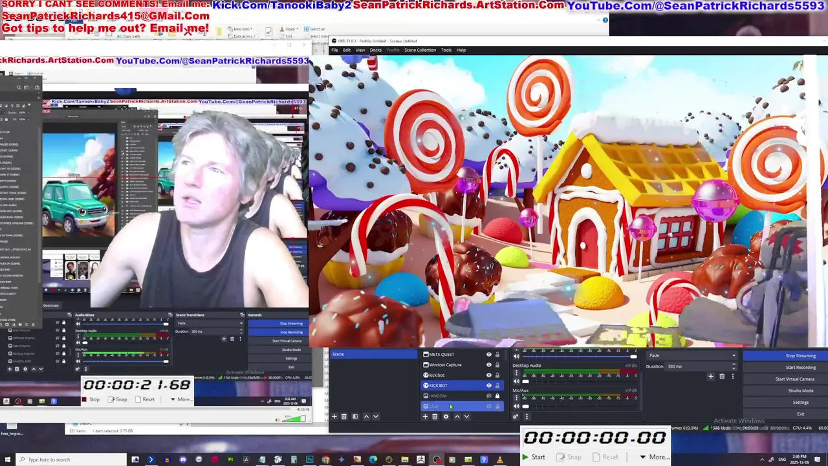
Task: Click the Windows taskbar search box
Action: point(71,460)
